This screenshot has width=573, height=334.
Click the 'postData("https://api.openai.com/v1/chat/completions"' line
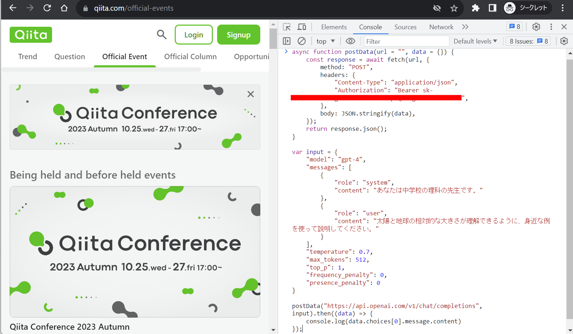[x=387, y=306]
